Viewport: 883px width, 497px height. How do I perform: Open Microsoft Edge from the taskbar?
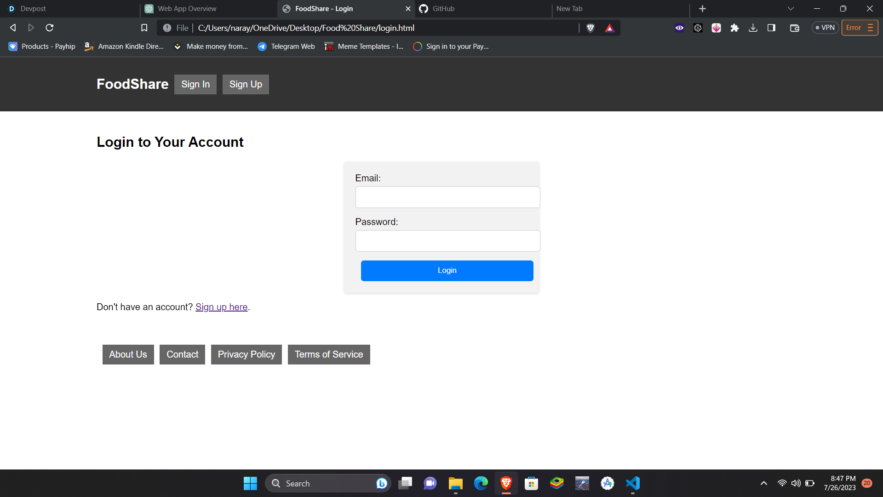coord(481,483)
